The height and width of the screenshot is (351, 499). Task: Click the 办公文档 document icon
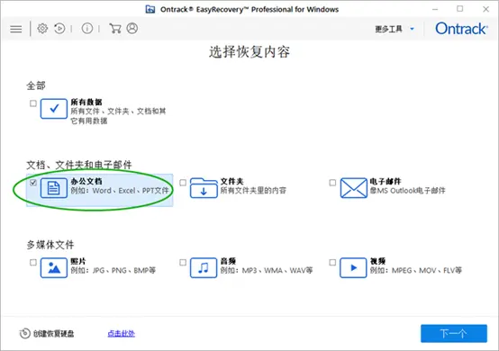click(54, 188)
